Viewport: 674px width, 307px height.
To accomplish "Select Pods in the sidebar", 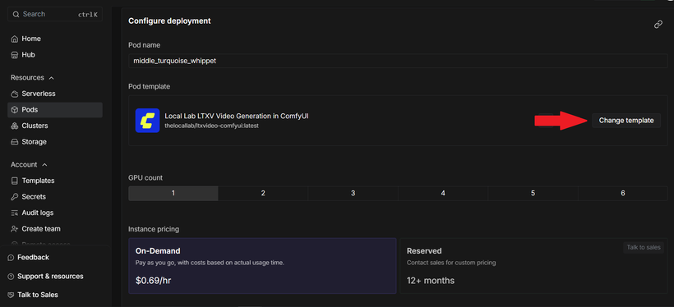I will click(55, 110).
